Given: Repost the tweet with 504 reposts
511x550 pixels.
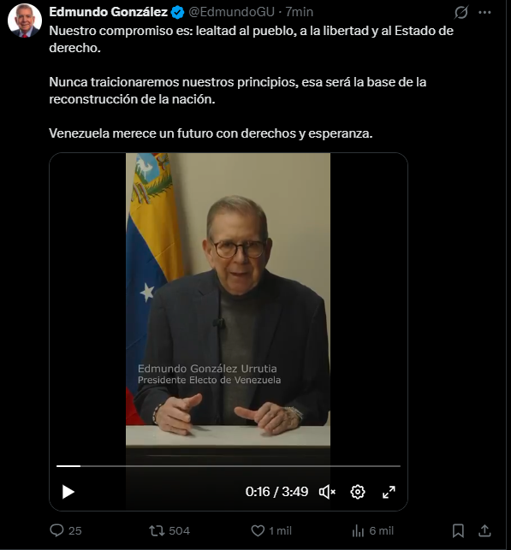Looking at the screenshot, I should pyautogui.click(x=157, y=530).
